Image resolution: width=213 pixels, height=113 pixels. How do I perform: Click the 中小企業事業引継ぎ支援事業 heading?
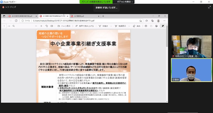(x=83, y=44)
